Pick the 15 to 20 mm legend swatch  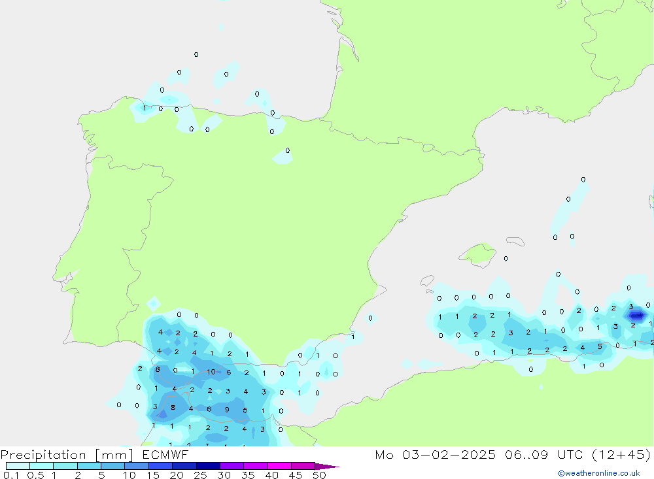[160, 466]
